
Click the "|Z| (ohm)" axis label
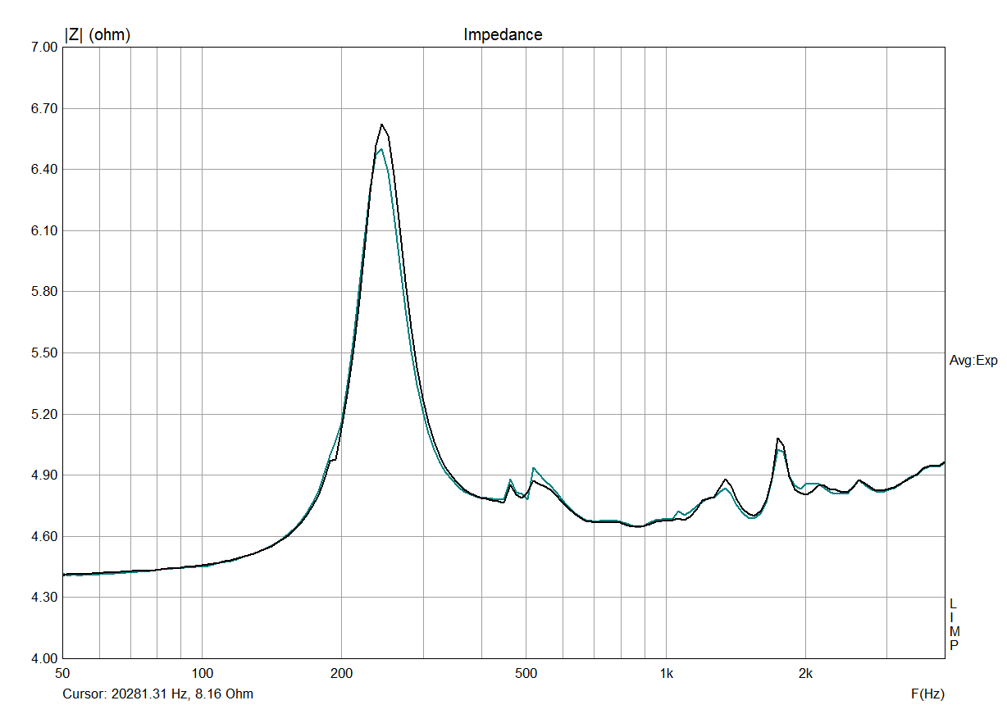pos(97,34)
